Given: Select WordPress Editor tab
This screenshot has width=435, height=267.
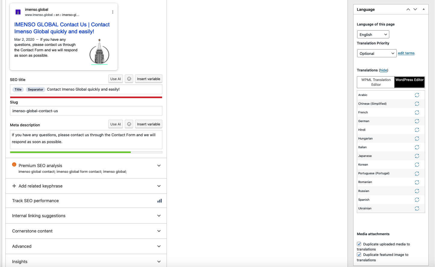Looking at the screenshot, I should pos(409,82).
